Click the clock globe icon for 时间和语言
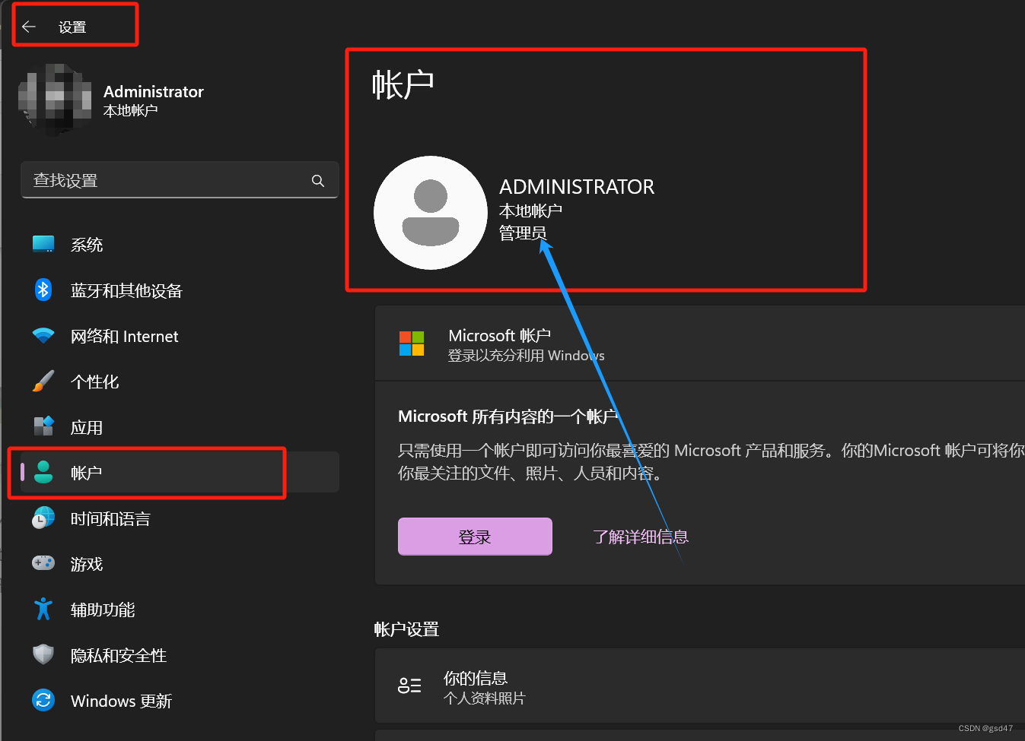The height and width of the screenshot is (741, 1025). click(43, 518)
